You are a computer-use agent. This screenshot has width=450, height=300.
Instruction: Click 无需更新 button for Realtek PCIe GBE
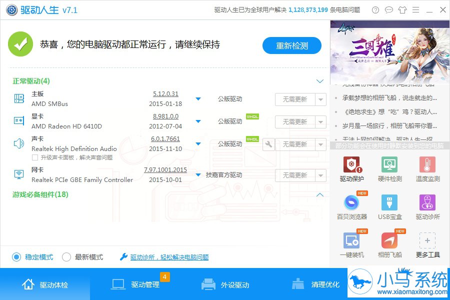point(295,175)
